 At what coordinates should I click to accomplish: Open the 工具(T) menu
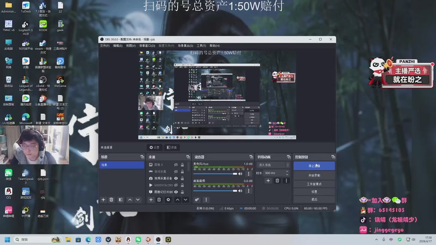coord(201,46)
